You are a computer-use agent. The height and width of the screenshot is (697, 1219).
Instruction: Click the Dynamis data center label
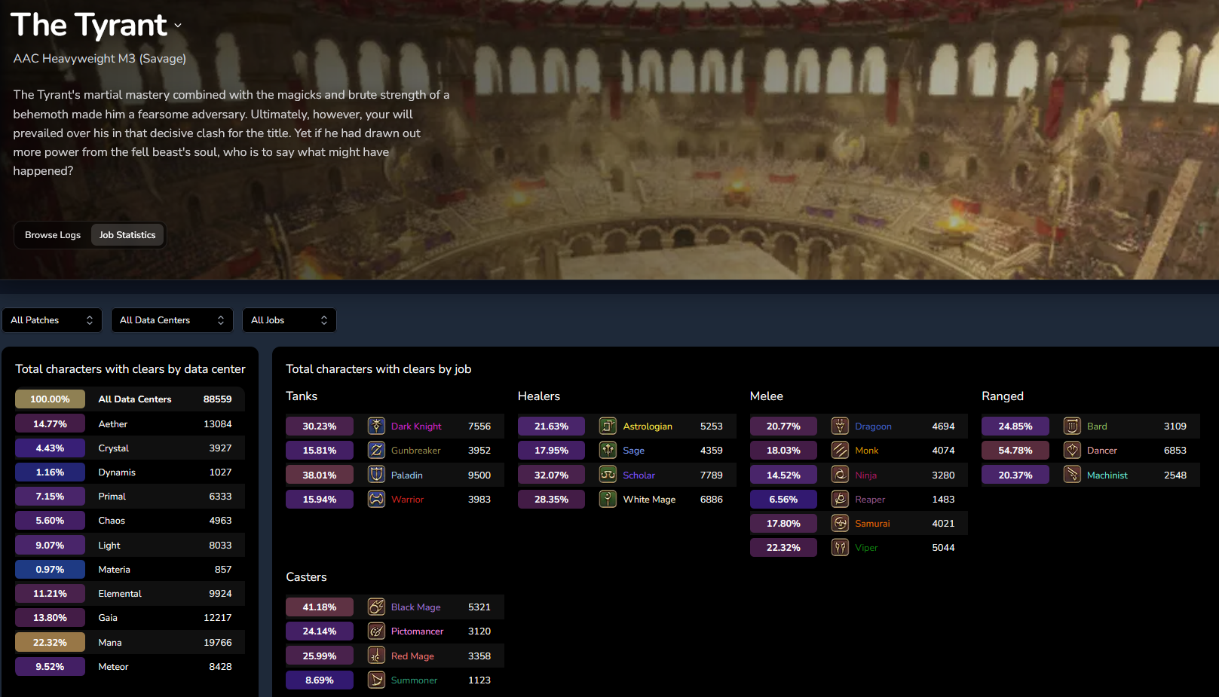click(x=117, y=472)
